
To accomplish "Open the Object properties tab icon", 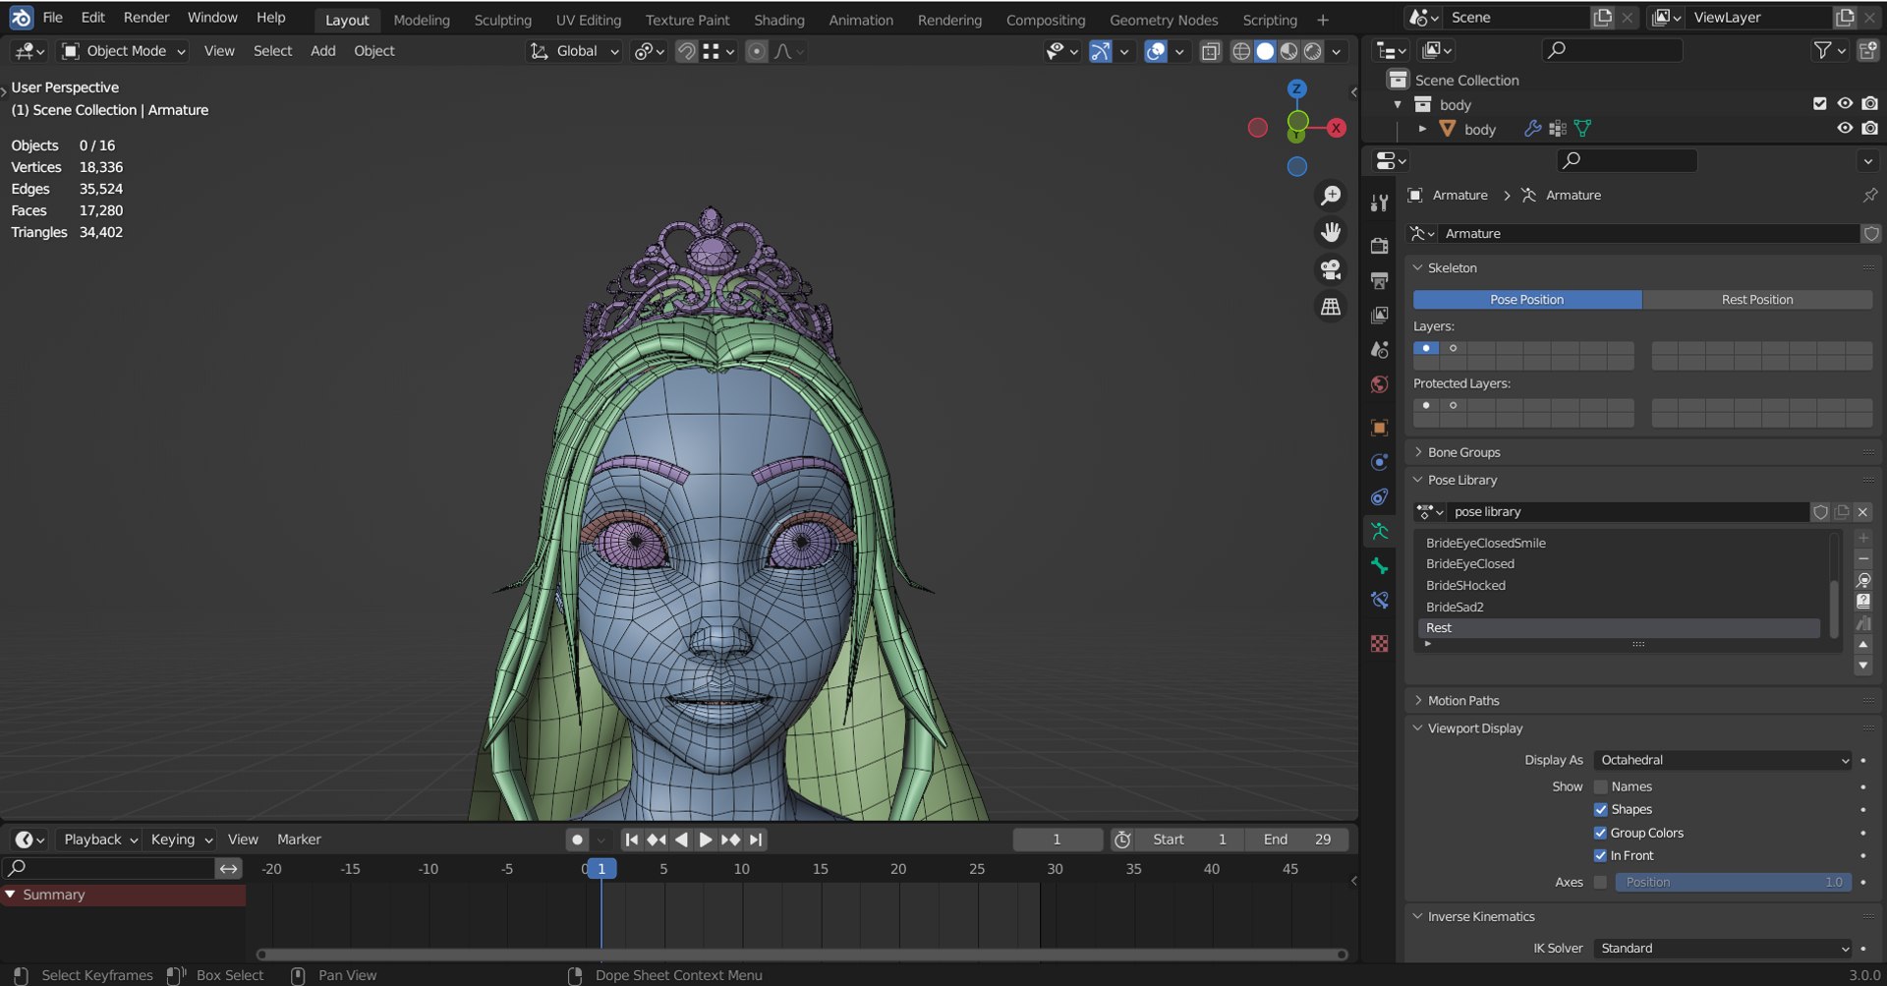I will (x=1380, y=428).
